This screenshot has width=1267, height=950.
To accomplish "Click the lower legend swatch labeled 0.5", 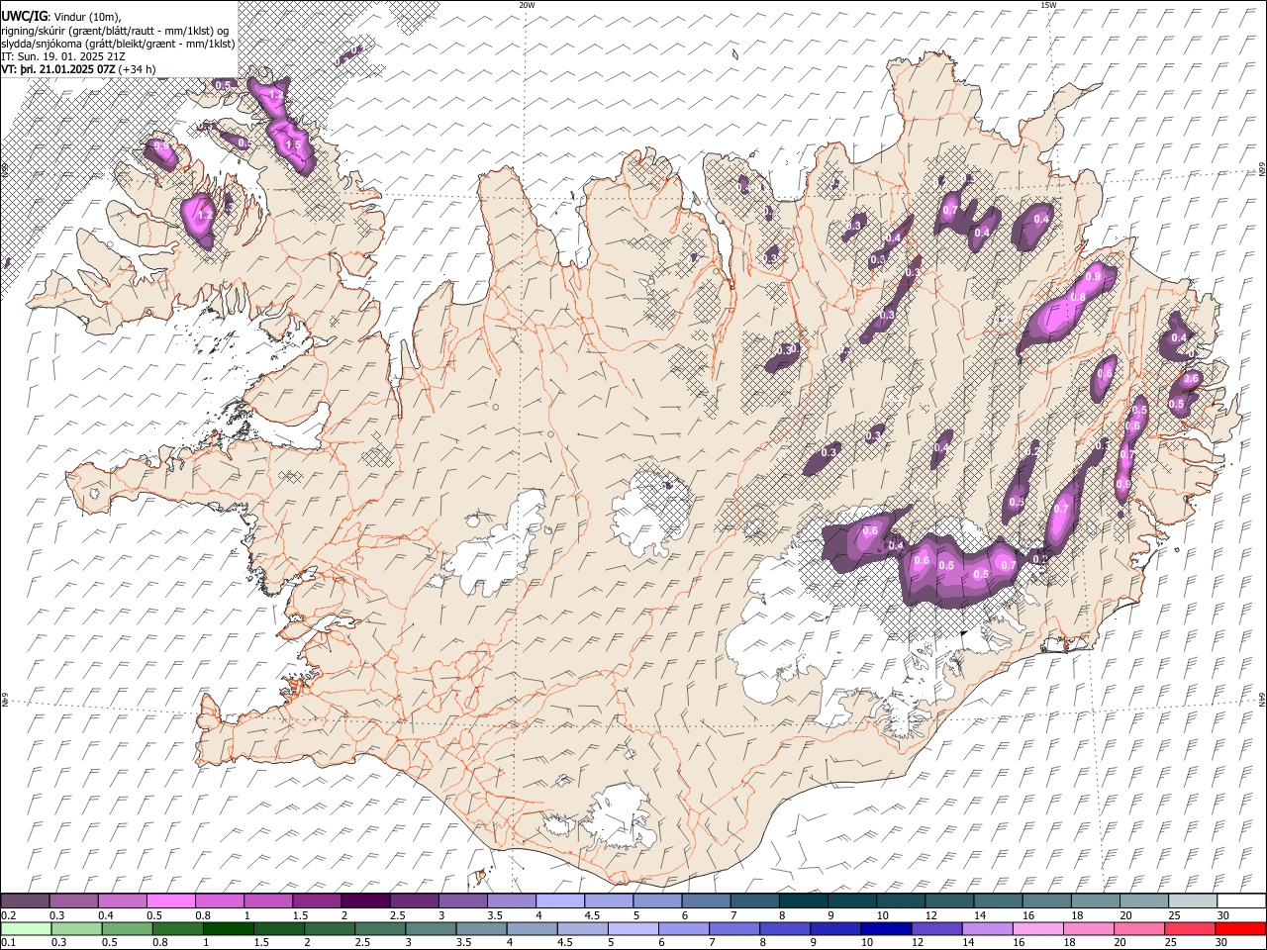I will pyautogui.click(x=127, y=928).
